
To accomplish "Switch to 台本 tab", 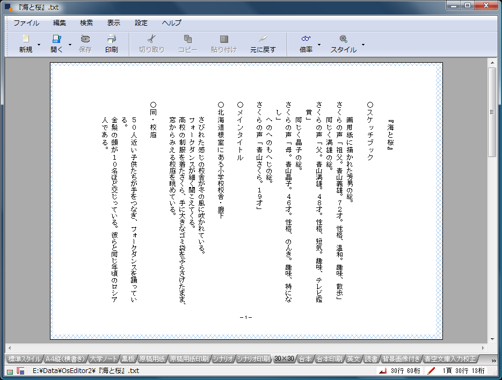I will 305,359.
